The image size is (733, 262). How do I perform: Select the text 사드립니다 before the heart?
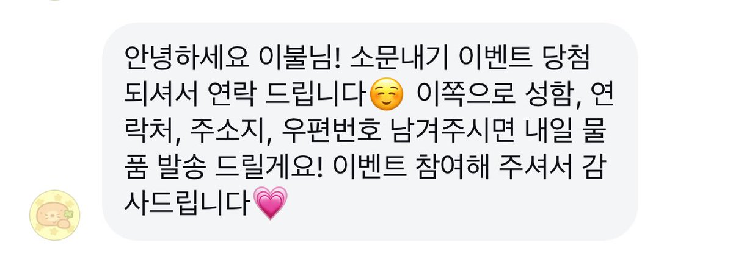tap(187, 203)
